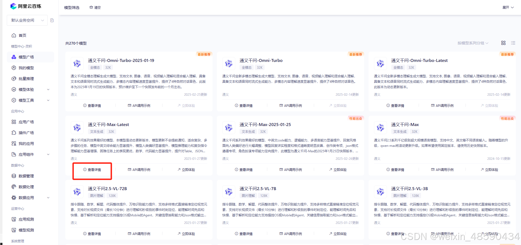Open API调用示例 for 通义千问-Max-Latest
Viewport: 521px width, 245px height.
[x=139, y=170]
